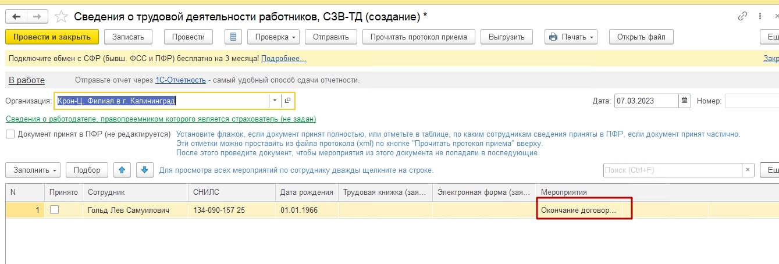The image size is (779, 264).
Task: Click the forward navigation arrow
Action: (x=37, y=16)
